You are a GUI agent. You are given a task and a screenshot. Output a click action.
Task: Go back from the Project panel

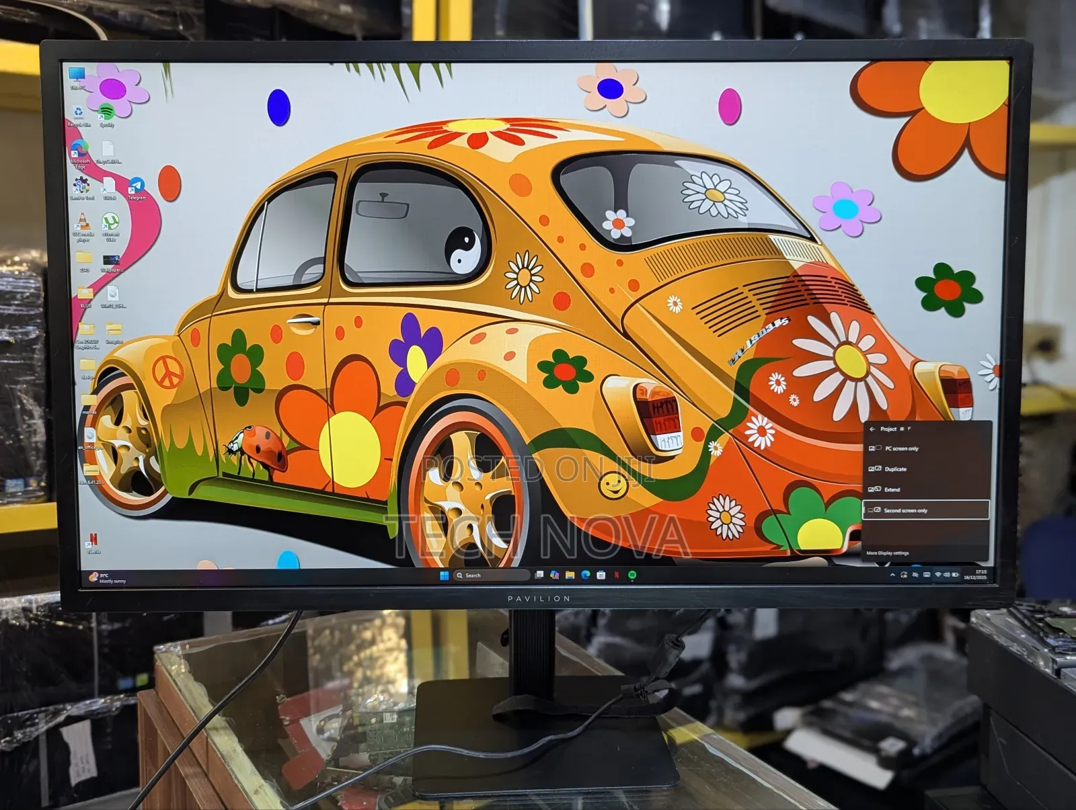(872, 429)
